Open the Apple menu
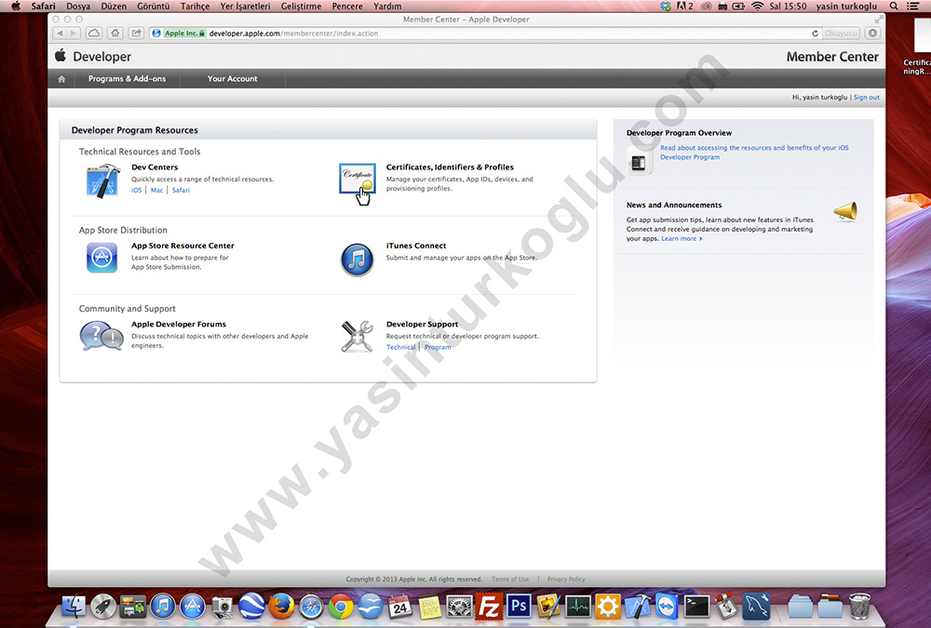 coord(16,6)
